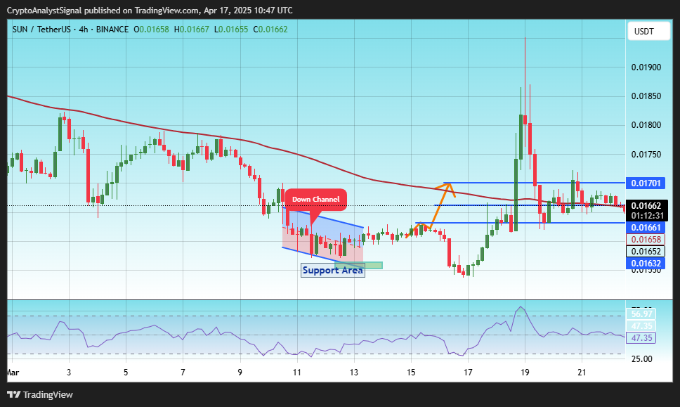Click date label 21 on time axis
Image resolution: width=680 pixels, height=407 pixels.
pyautogui.click(x=582, y=373)
